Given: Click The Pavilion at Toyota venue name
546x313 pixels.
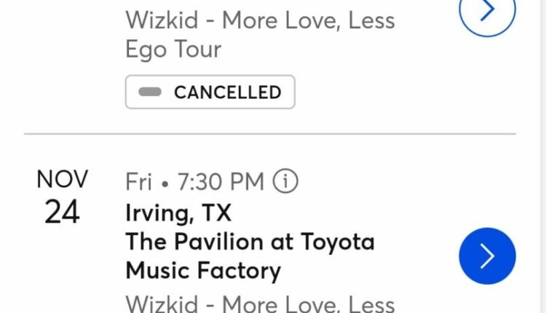Looking at the screenshot, I should click(250, 242).
